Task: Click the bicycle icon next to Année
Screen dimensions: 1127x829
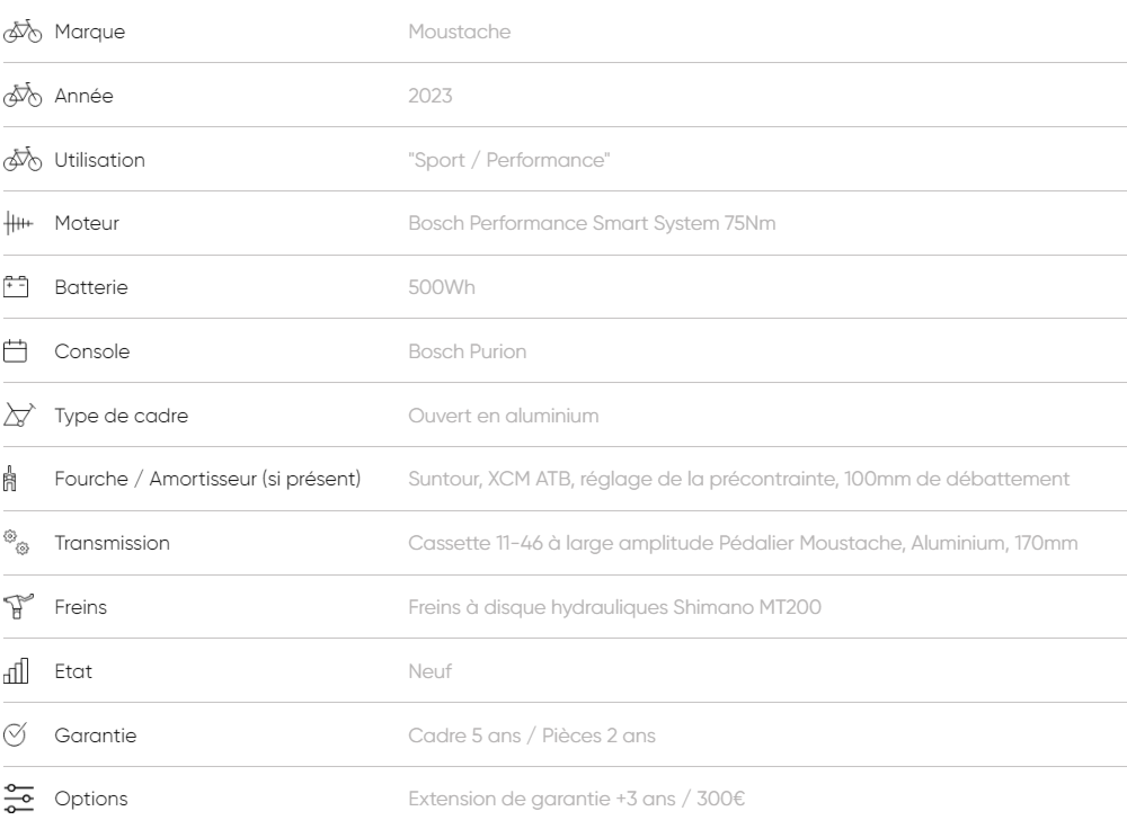Action: click(x=23, y=96)
